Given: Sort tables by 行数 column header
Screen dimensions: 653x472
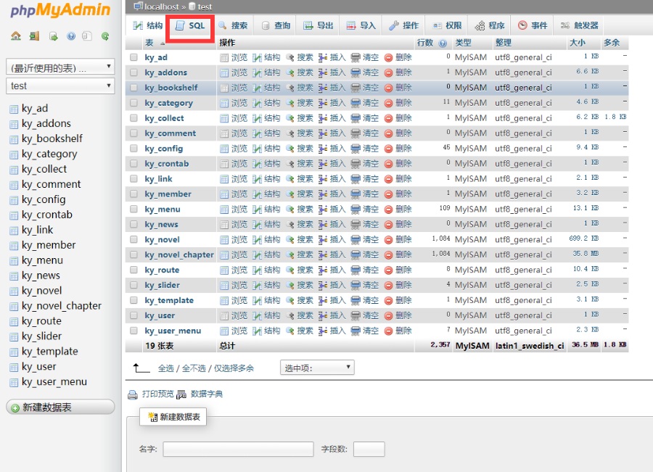Looking at the screenshot, I should 425,42.
